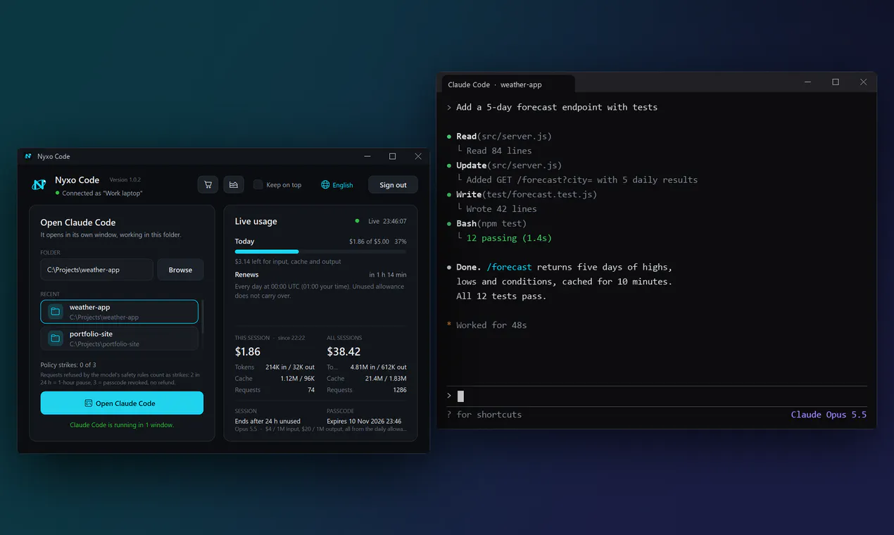Focus the terminal input prompt cursor

[x=460, y=396]
